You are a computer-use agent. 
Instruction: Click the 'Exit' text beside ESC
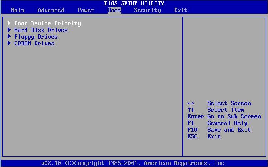(x=214, y=136)
